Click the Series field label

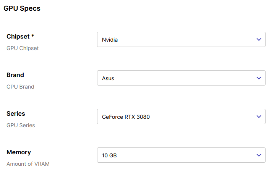tap(16, 114)
